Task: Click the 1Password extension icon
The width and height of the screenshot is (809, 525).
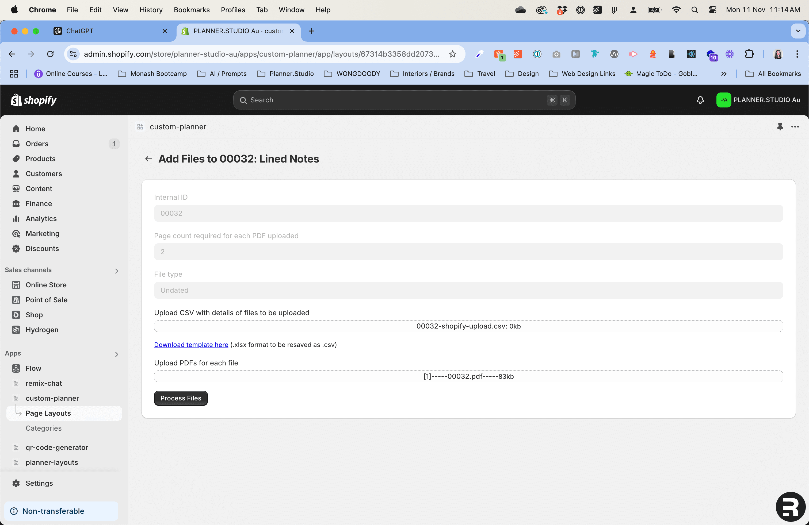Action: (537, 54)
